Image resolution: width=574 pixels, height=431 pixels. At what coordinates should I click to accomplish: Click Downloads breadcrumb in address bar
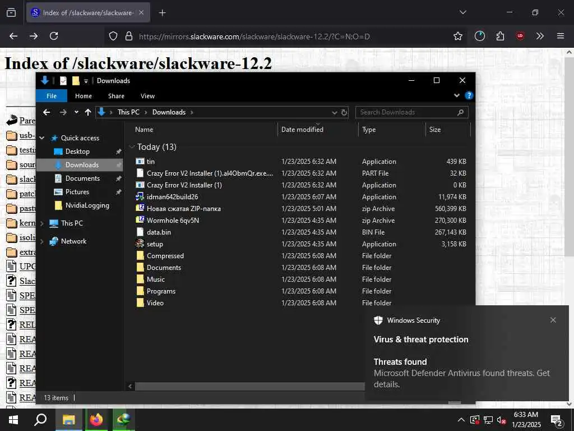[169, 112]
